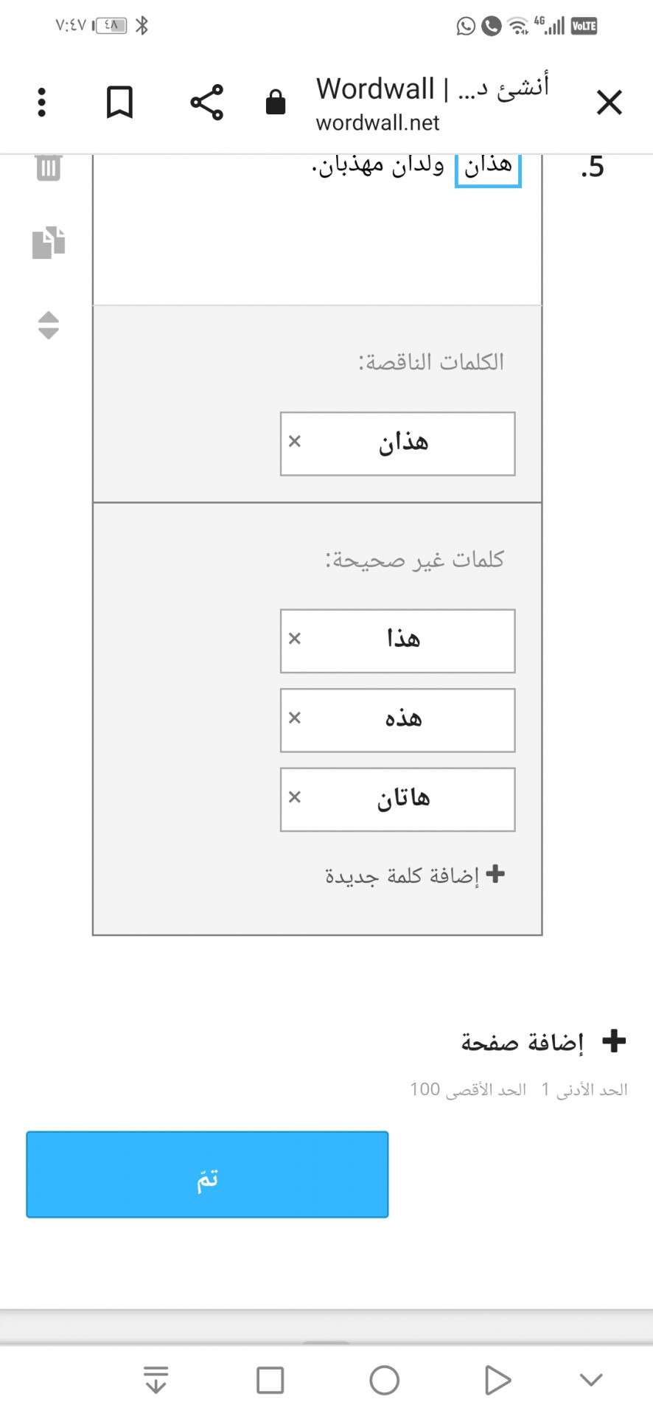Tap the play triangle in navigation bar
653x1416 pixels.
click(x=497, y=1380)
